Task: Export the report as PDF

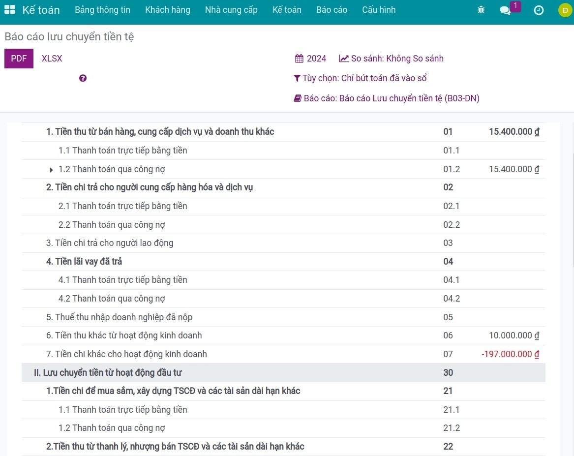Action: tap(19, 59)
